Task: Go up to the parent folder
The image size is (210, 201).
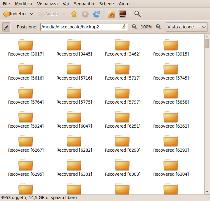Action: tap(74, 14)
